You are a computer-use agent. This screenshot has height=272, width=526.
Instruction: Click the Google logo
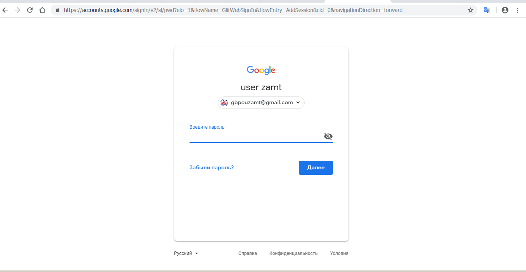click(x=261, y=70)
